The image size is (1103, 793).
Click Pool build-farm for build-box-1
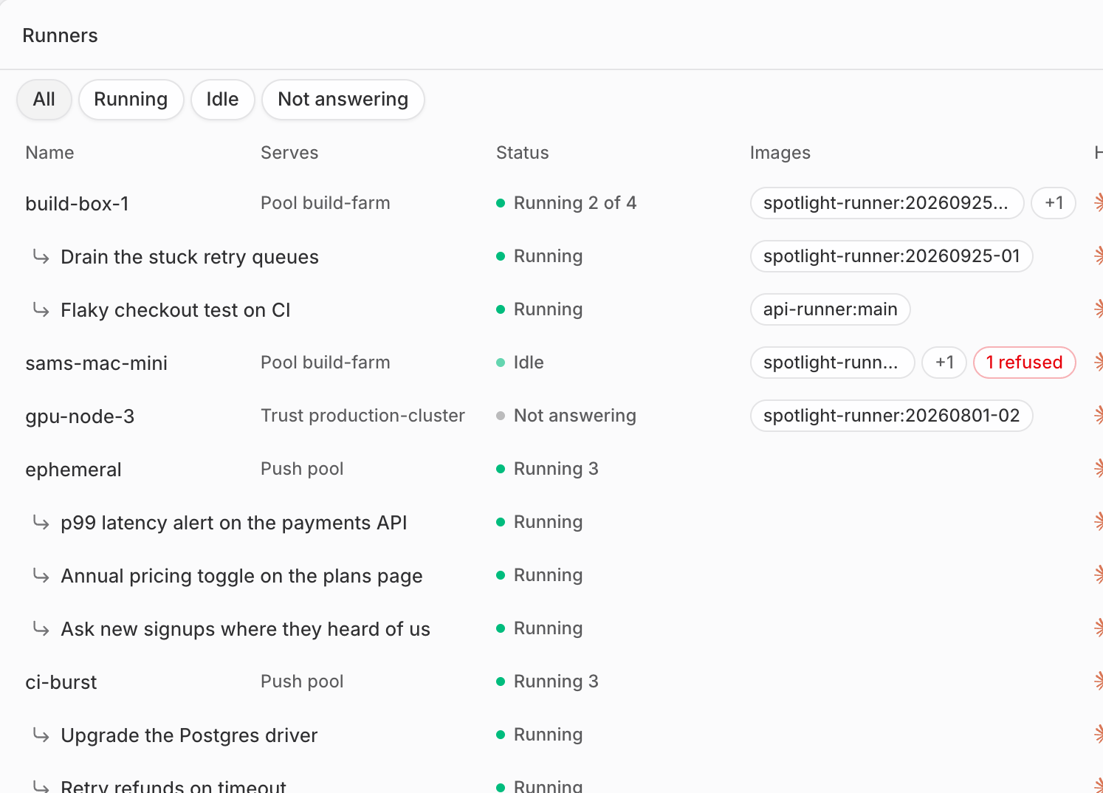coord(326,203)
